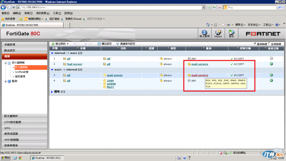Click the source (來源) column filter icon
Screen dimensions: 286x161
point(78,48)
